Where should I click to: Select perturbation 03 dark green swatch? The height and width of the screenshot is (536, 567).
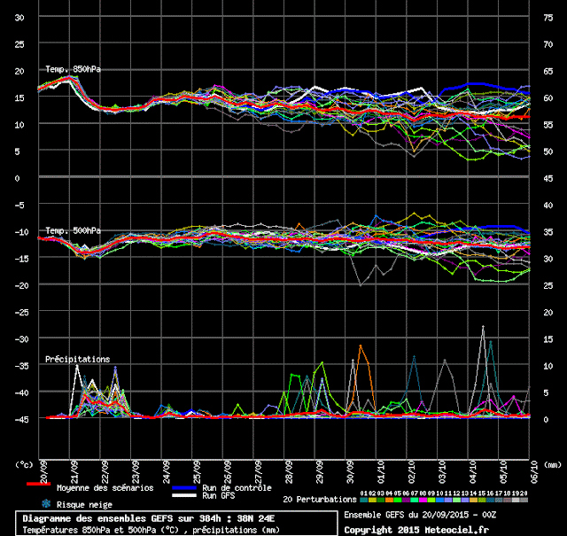[381, 500]
